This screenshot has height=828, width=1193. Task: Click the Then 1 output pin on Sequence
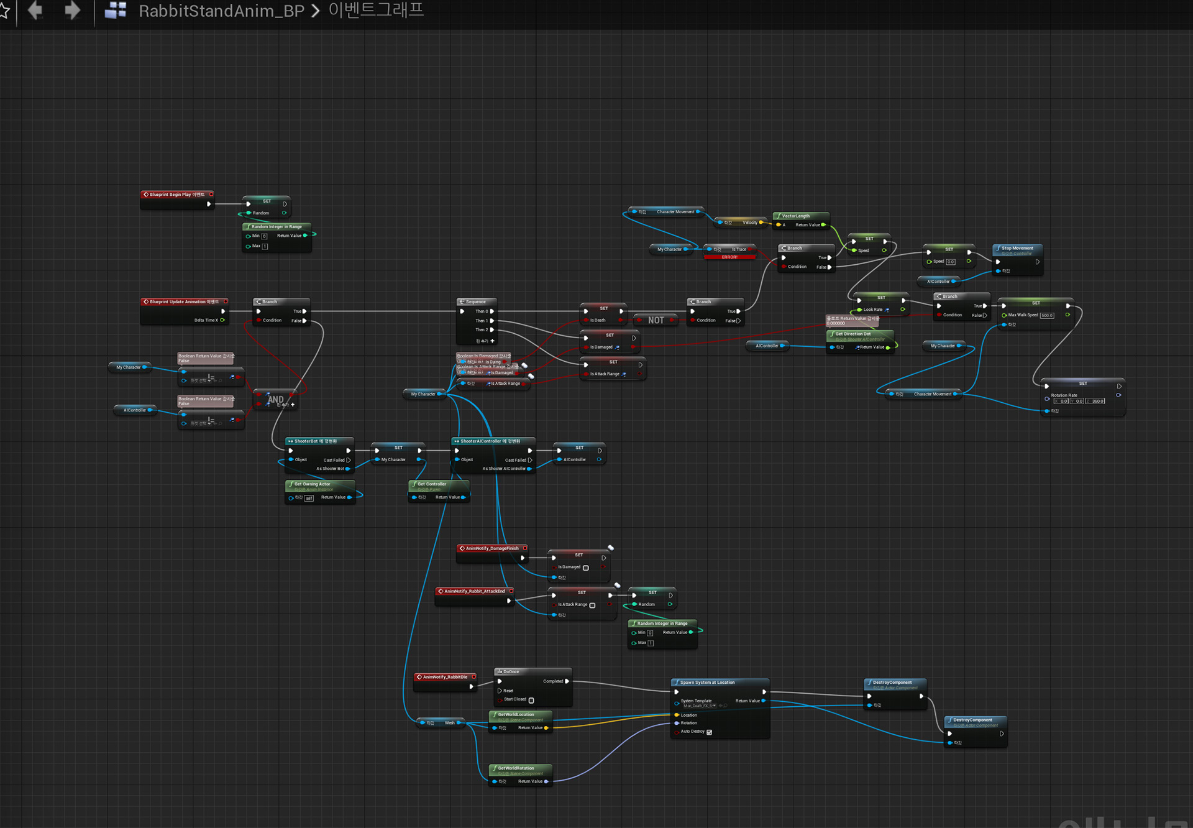click(492, 321)
